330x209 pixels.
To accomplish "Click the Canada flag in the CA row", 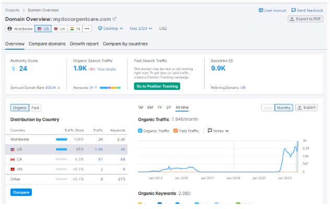I will pos(13,159).
